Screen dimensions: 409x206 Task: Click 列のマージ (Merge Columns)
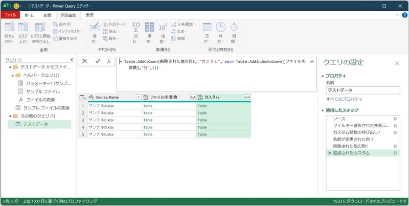pyautogui.click(x=113, y=25)
